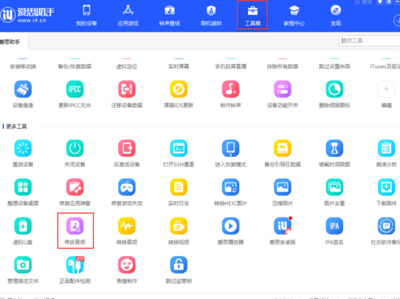The width and height of the screenshot is (400, 299).
Task: Click the 爱思助手 i4.cn logo
Action: point(28,15)
